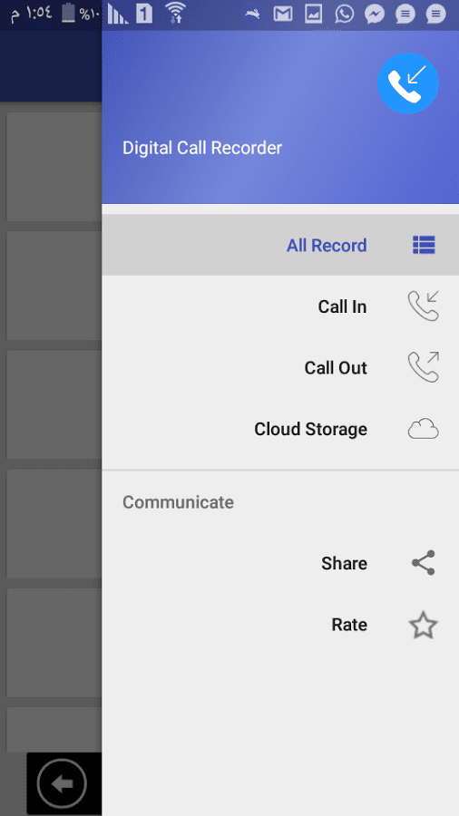The image size is (459, 816).
Task: Click the Rate star icon
Action: tap(423, 625)
